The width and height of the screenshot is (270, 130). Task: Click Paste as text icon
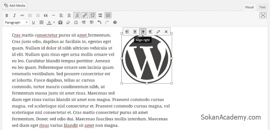coord(60,23)
